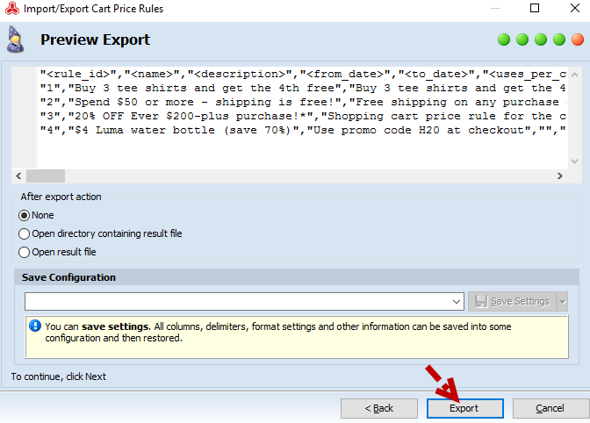Click the "To continue, click Next" text
The height and width of the screenshot is (423, 590).
[x=58, y=376]
